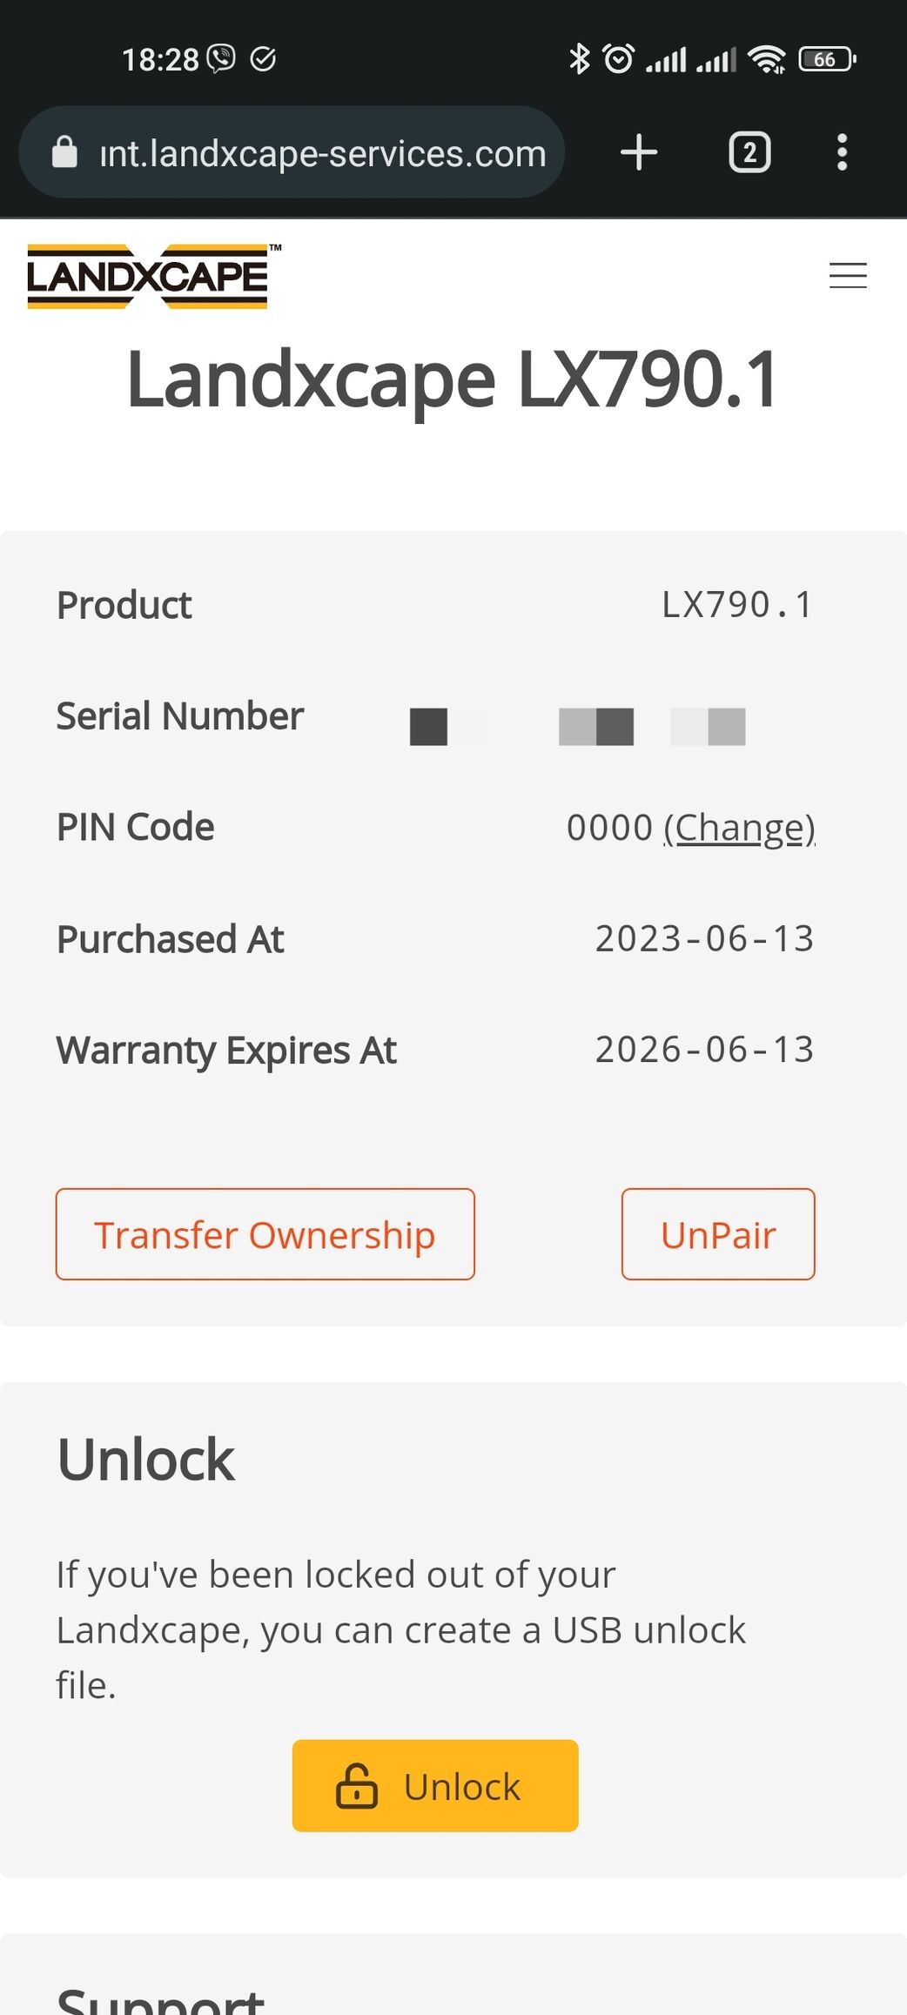
Task: Tap the Bluetooth status bar icon
Action: point(579,59)
